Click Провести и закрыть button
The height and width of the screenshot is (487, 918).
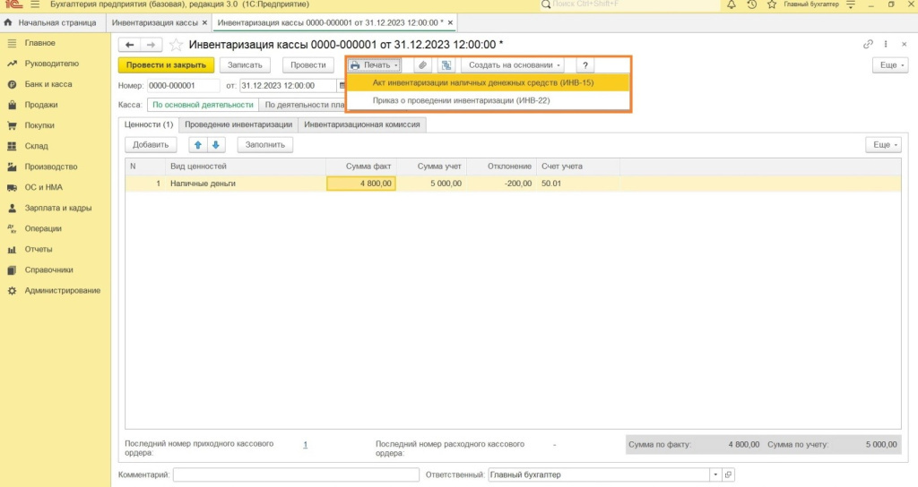166,64
